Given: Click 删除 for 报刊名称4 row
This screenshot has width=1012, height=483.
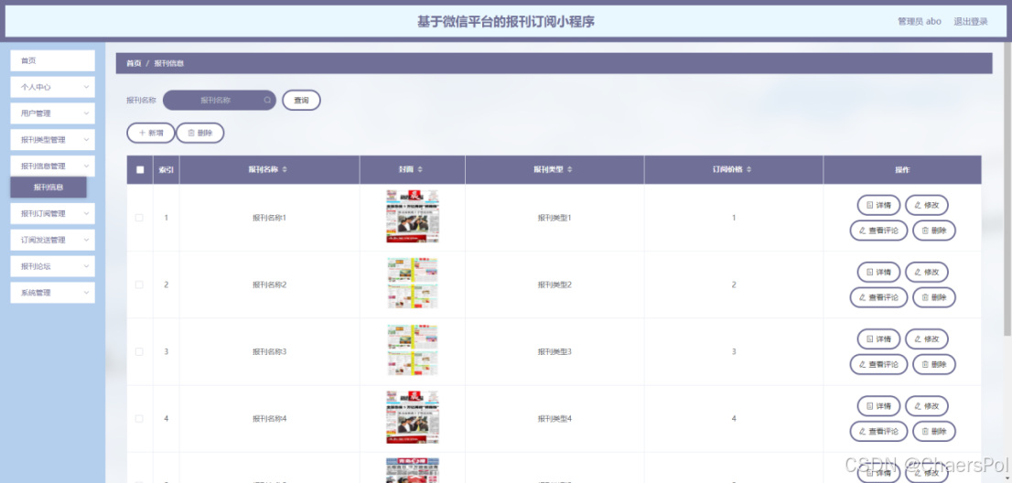Looking at the screenshot, I should 934,432.
